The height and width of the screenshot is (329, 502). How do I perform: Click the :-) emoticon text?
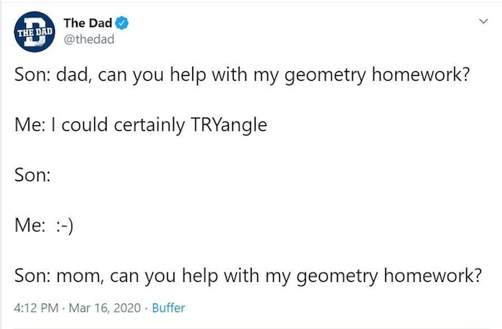(x=64, y=226)
